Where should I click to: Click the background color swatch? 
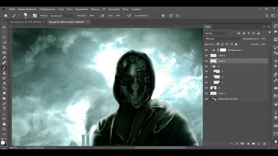[5, 145]
